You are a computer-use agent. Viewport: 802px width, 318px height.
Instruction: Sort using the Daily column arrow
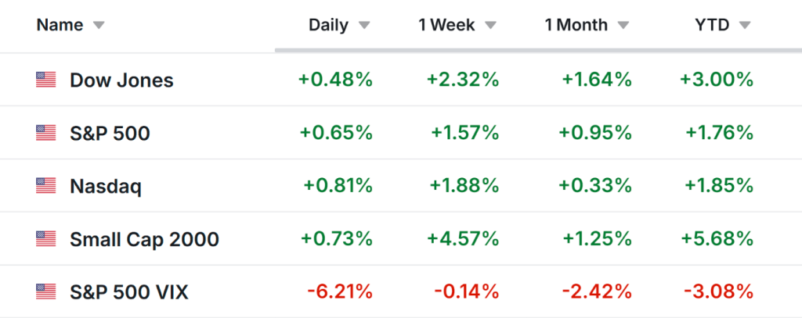(364, 25)
